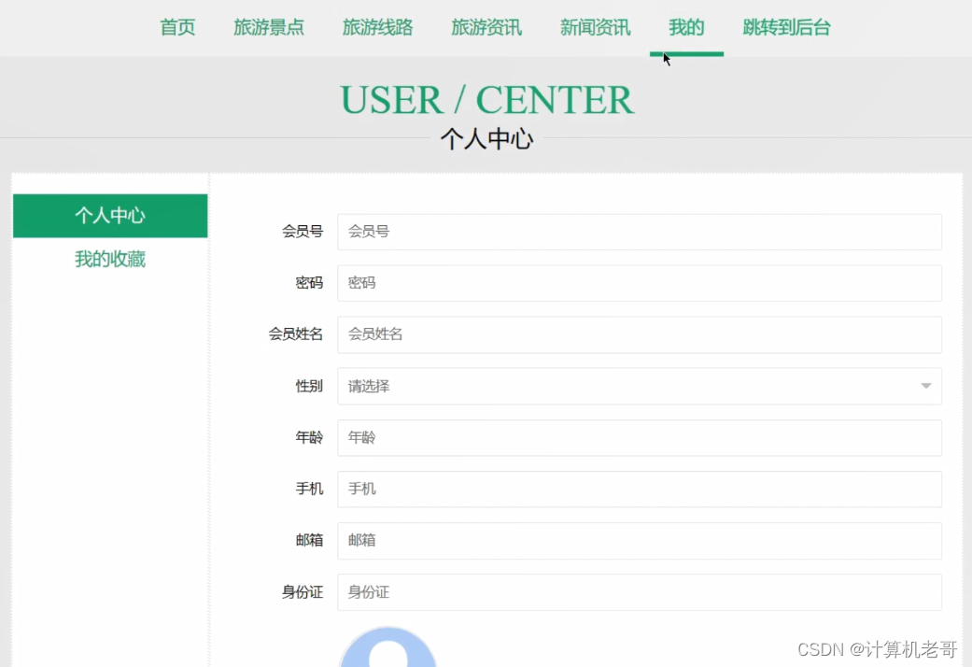The width and height of the screenshot is (972, 667).
Task: Click the 手机 field label
Action: 309,489
